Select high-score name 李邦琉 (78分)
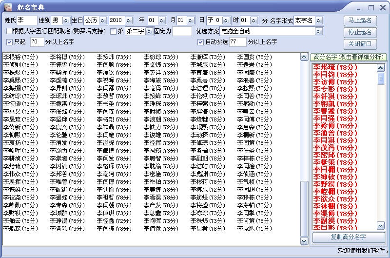This screenshot has height=258, width=390. pos(335,67)
